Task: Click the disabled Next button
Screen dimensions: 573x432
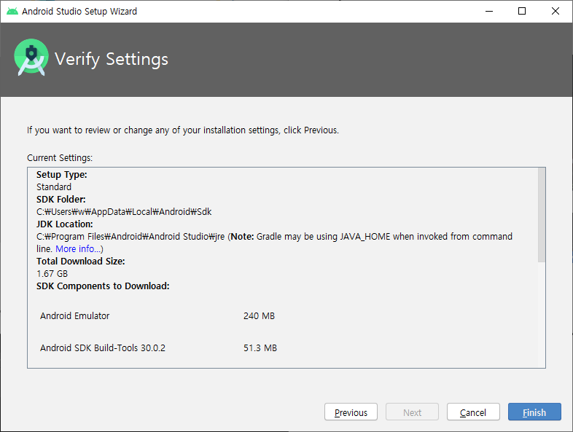Action: (412, 412)
